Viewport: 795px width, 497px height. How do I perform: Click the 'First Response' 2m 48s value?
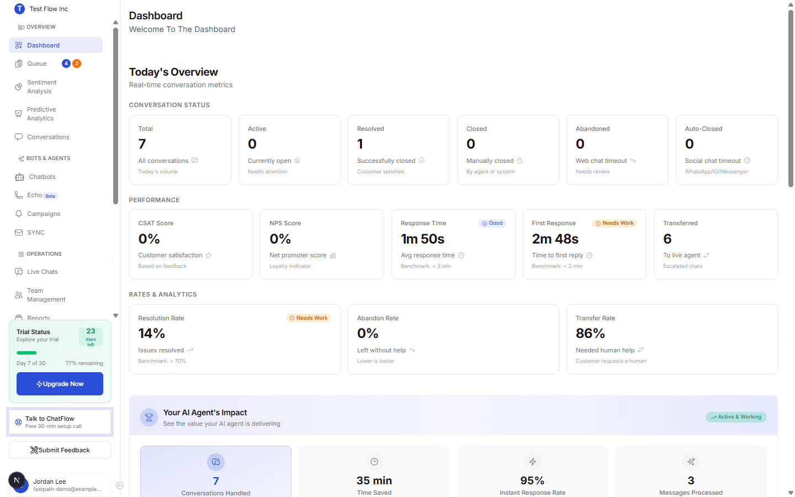pyautogui.click(x=555, y=239)
